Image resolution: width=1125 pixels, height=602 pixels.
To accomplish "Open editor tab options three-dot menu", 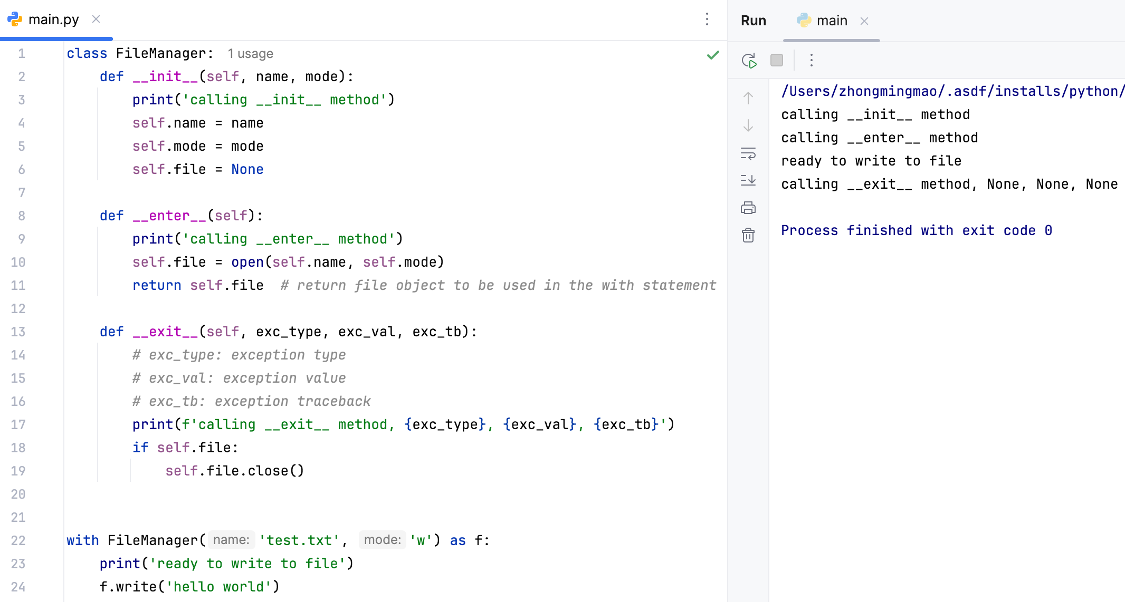I will [707, 20].
